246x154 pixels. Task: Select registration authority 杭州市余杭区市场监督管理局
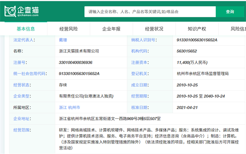203,74
